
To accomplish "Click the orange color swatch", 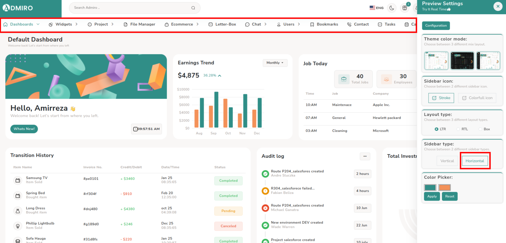I will tap(444, 188).
